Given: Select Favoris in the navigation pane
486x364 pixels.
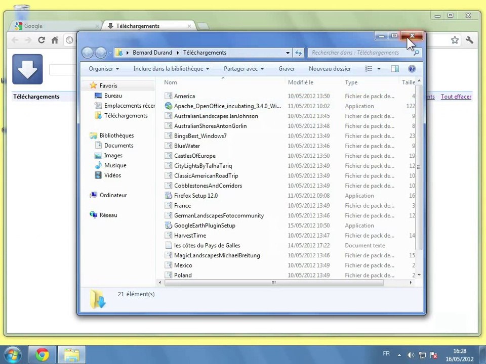Looking at the screenshot, I should click(x=108, y=86).
